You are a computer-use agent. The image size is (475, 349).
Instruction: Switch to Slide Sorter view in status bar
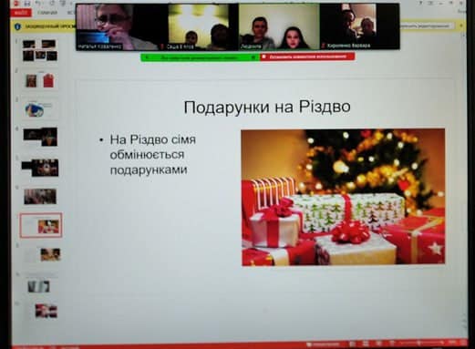tap(366, 344)
